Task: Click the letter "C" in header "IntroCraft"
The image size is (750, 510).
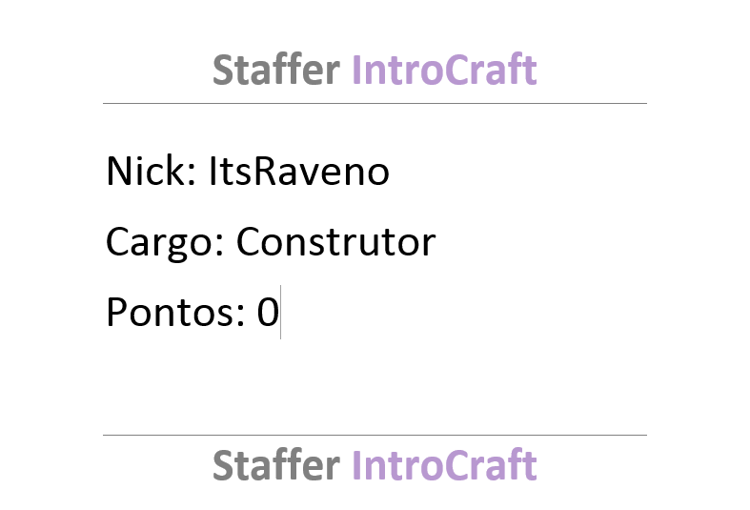Action: [x=452, y=70]
